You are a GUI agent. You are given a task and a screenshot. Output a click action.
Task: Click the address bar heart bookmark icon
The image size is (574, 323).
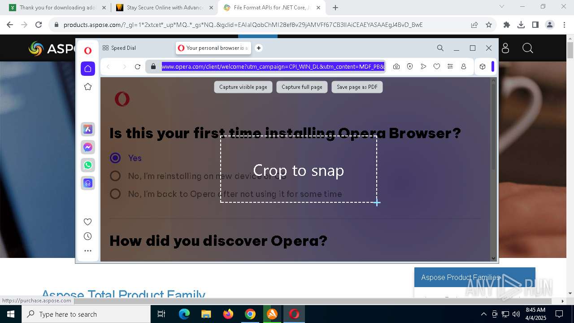pos(437,66)
